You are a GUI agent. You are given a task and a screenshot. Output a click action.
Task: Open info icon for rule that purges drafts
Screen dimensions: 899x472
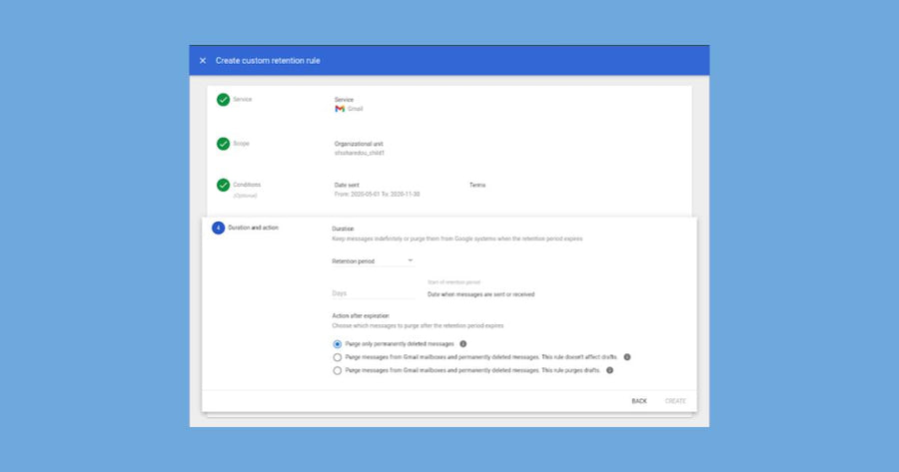pyautogui.click(x=610, y=370)
